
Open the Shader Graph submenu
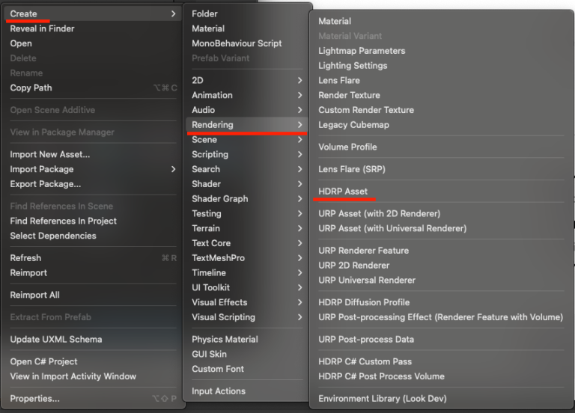pyautogui.click(x=219, y=199)
